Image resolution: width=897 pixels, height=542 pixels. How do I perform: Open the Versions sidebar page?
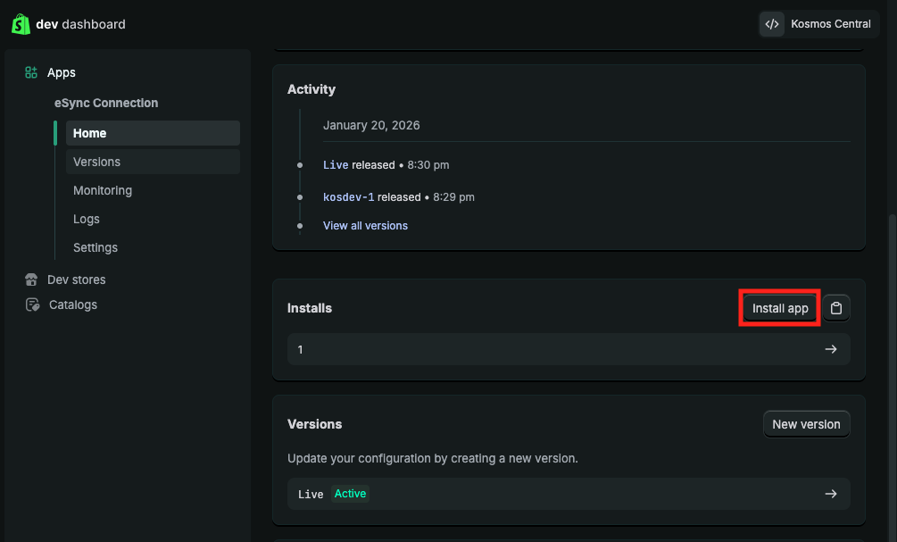pyautogui.click(x=96, y=162)
